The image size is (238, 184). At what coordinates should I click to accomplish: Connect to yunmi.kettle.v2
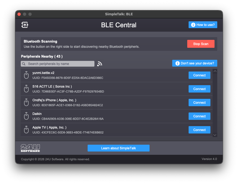click(x=200, y=75)
